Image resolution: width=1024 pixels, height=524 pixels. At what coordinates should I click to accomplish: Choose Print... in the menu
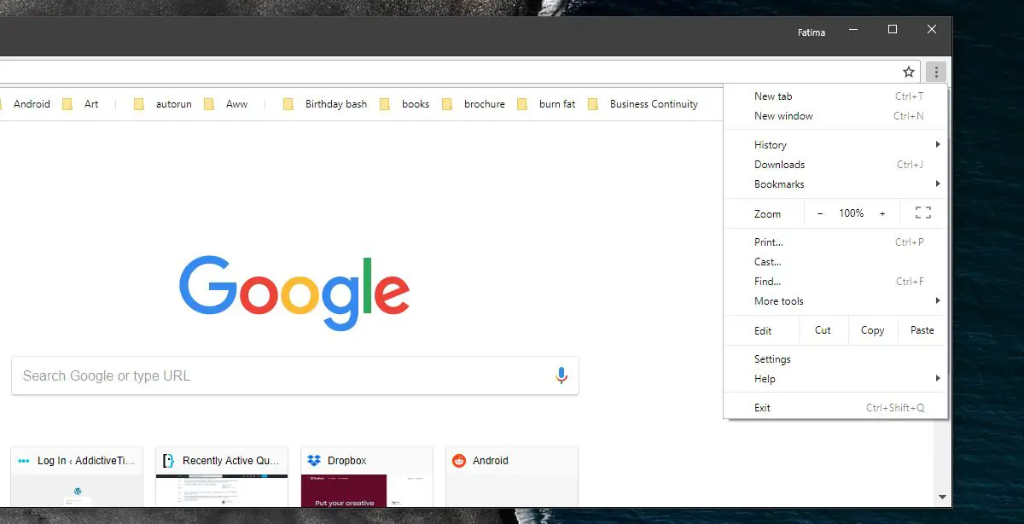tap(835, 242)
